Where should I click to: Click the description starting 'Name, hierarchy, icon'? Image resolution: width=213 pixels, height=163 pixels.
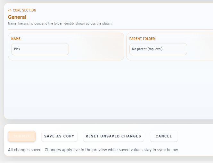tap(60, 23)
